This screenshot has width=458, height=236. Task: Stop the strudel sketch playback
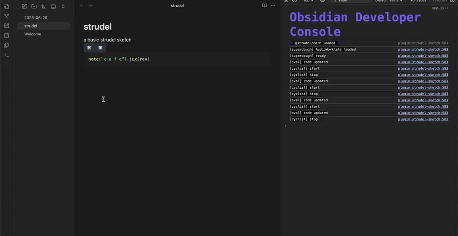point(100,48)
